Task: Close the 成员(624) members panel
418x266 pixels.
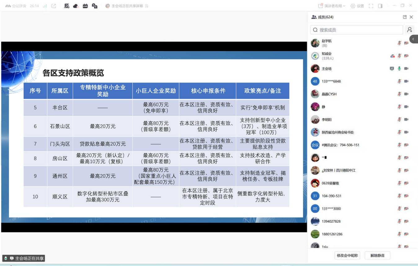Action: (x=411, y=17)
